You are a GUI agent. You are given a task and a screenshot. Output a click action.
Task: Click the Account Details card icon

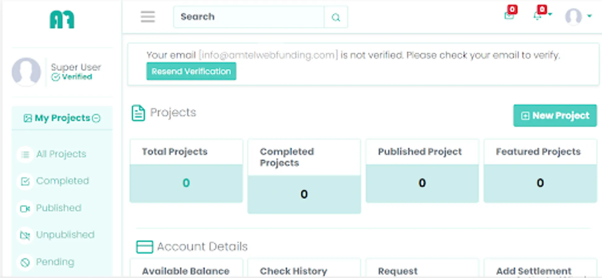[x=145, y=247]
